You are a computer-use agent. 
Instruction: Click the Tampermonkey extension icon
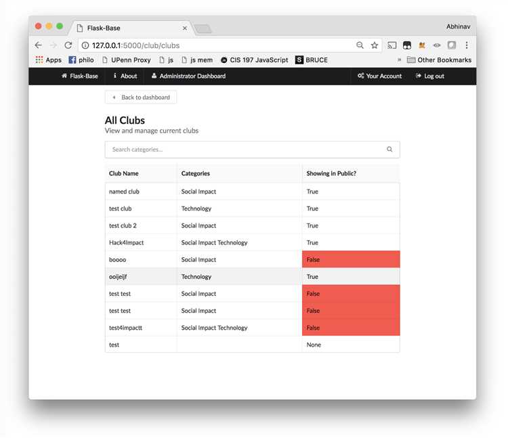coord(407,45)
